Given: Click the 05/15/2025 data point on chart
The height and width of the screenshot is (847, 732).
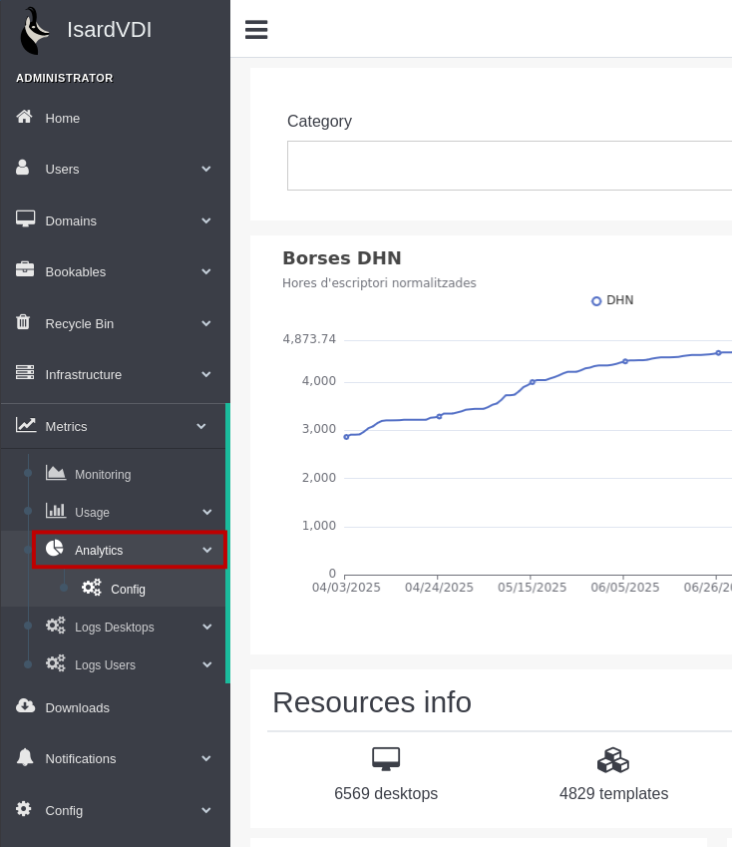Looking at the screenshot, I should tap(533, 381).
